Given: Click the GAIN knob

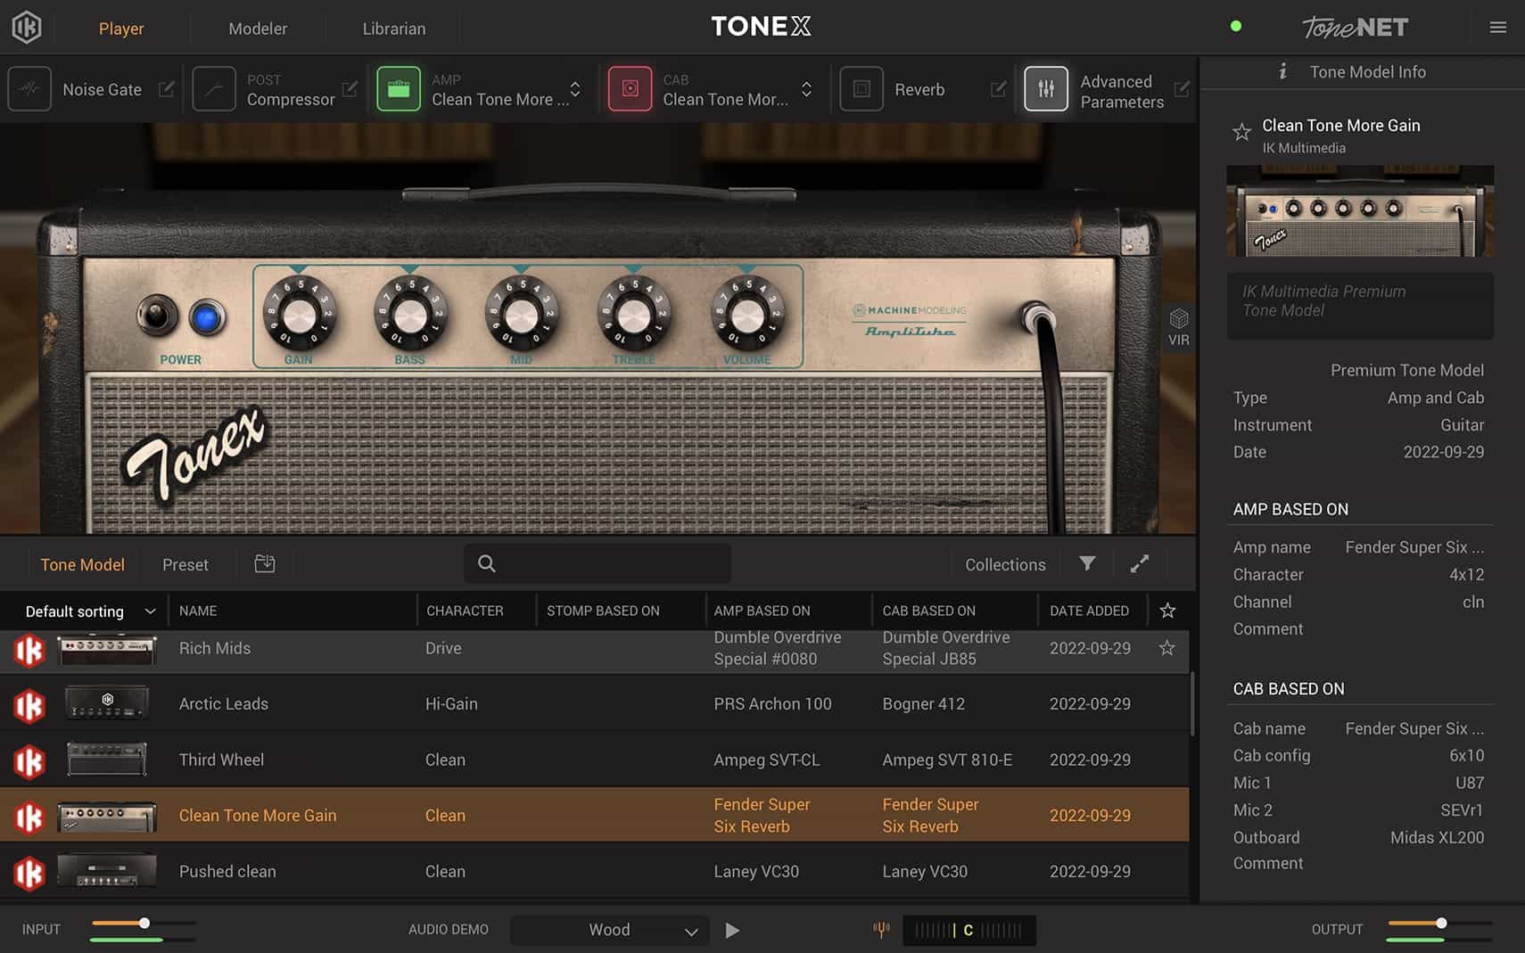Looking at the screenshot, I should coord(299,313).
